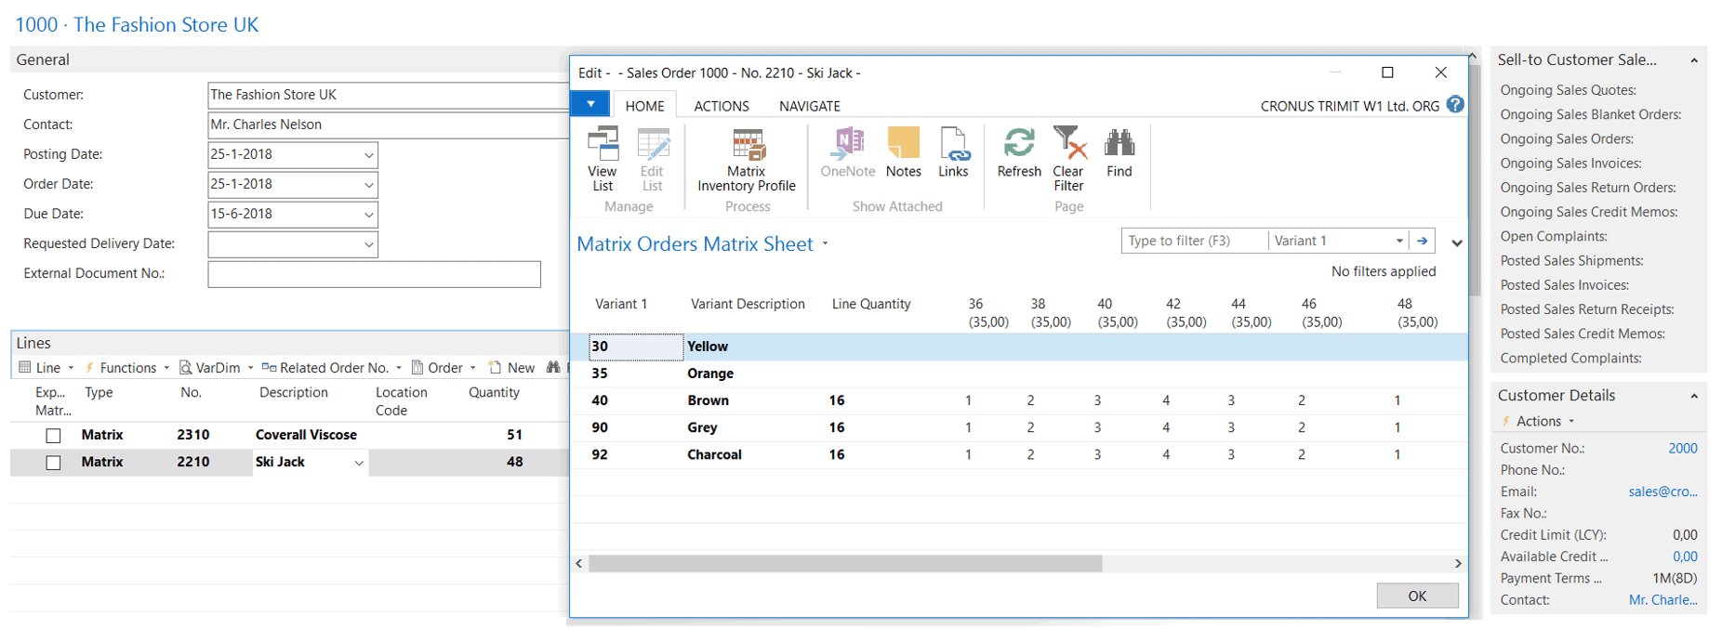Collapse the Customer Details panel
This screenshot has width=1722, height=629.
1693,396
